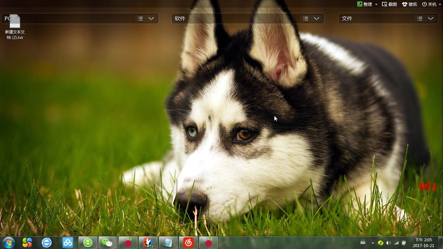443x249 pixels.
Task: Click the 整理 organize button
Action: click(x=365, y=4)
